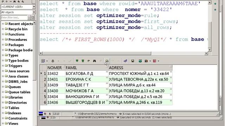Open the grid selection mode icon

click(43, 61)
